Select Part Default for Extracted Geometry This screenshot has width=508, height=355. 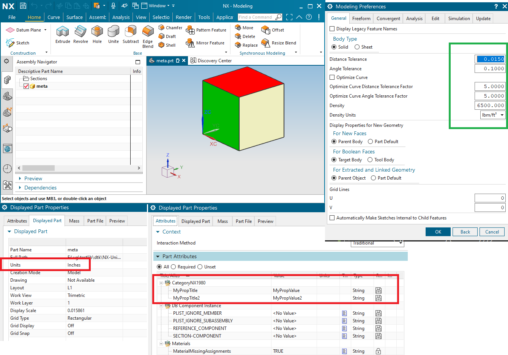click(x=373, y=178)
